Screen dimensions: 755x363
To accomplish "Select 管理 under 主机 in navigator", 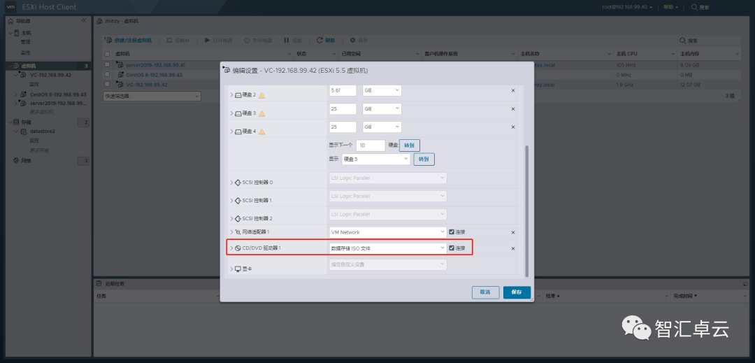I will pyautogui.click(x=26, y=43).
